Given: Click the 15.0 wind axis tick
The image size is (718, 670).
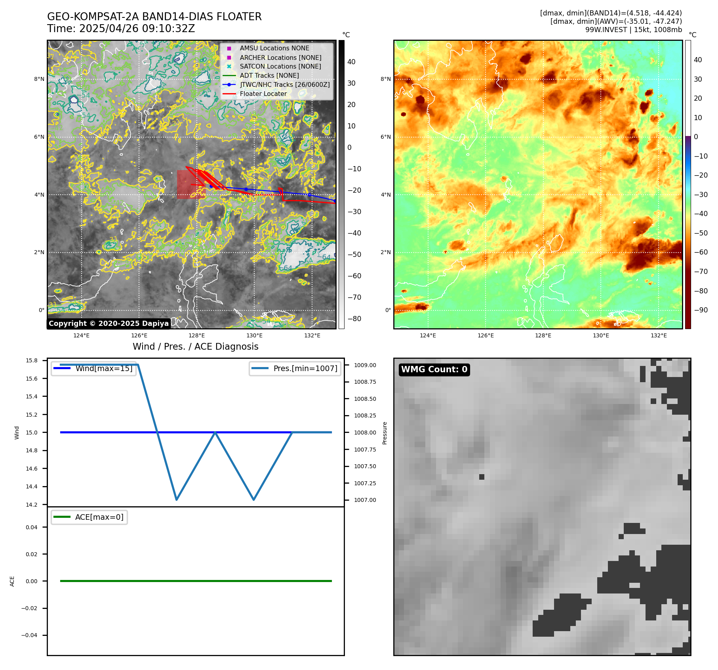Looking at the screenshot, I should 32,433.
